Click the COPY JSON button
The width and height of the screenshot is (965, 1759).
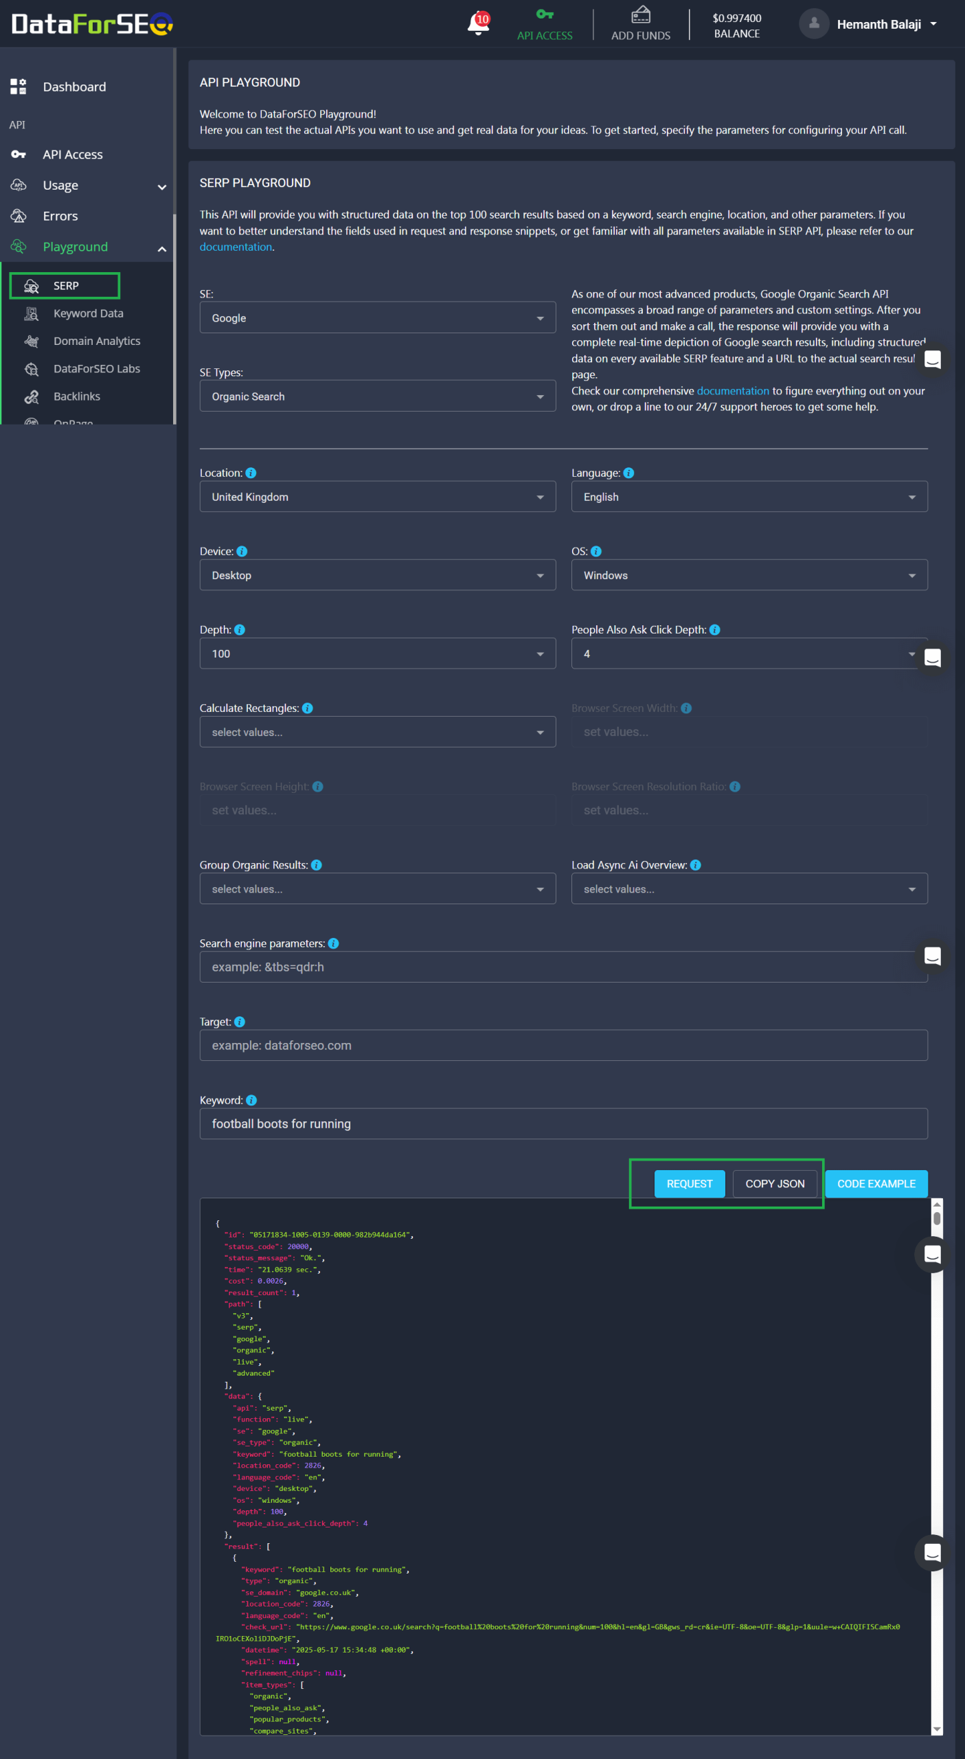pos(775,1183)
